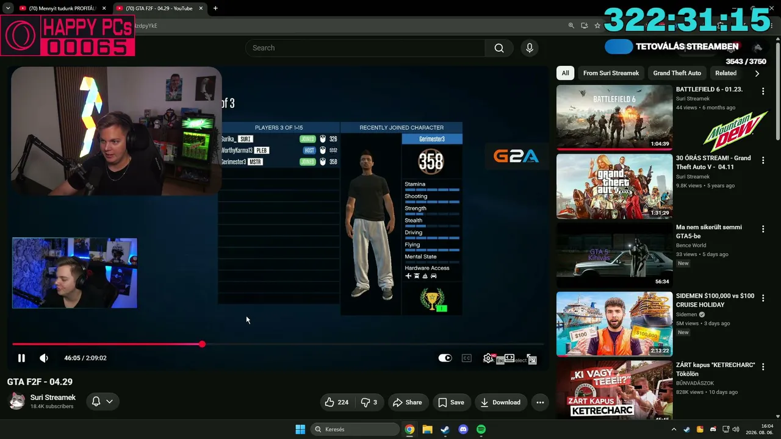Open Steam from the taskbar
The height and width of the screenshot is (439, 781).
pos(445,429)
